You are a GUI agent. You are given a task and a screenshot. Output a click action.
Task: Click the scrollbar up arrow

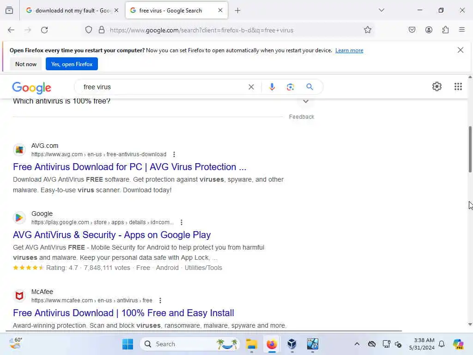[x=470, y=77]
